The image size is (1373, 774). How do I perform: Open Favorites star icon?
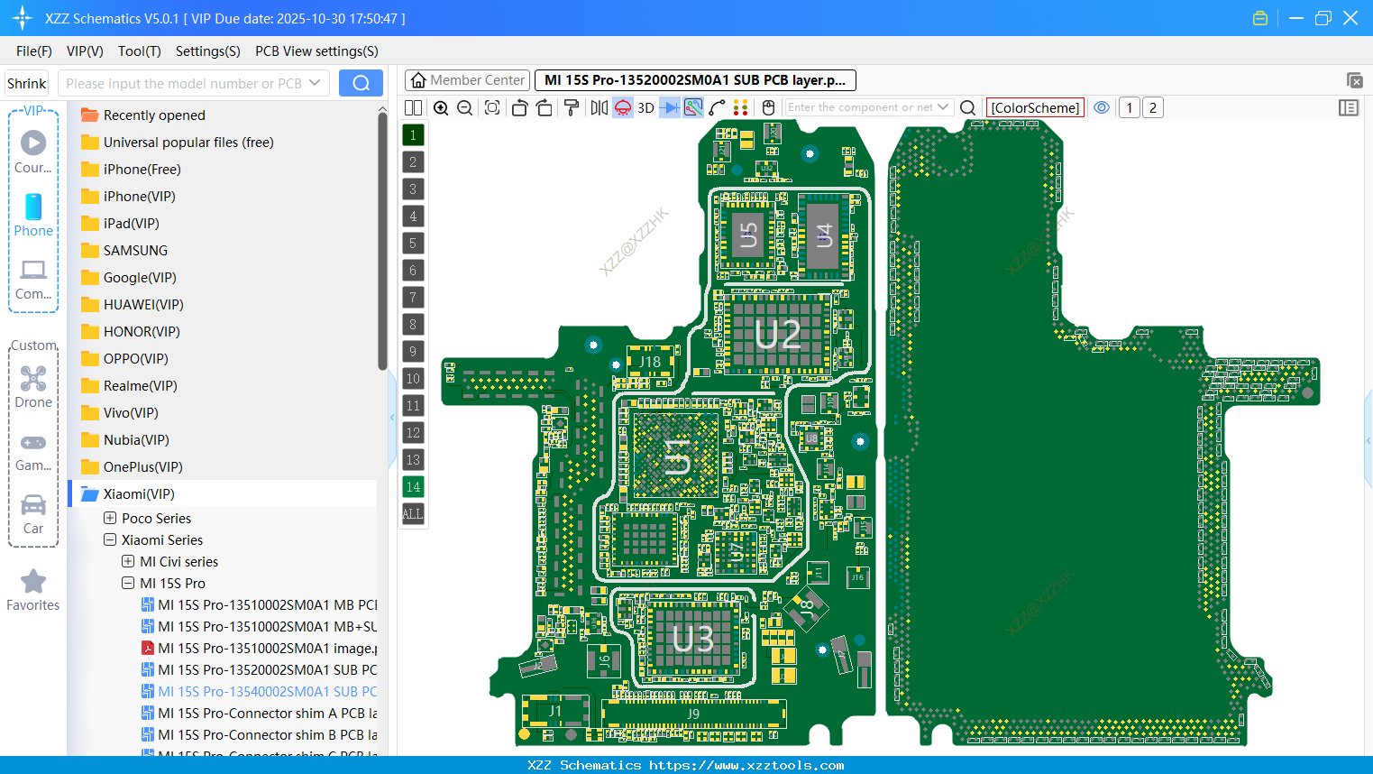point(33,590)
